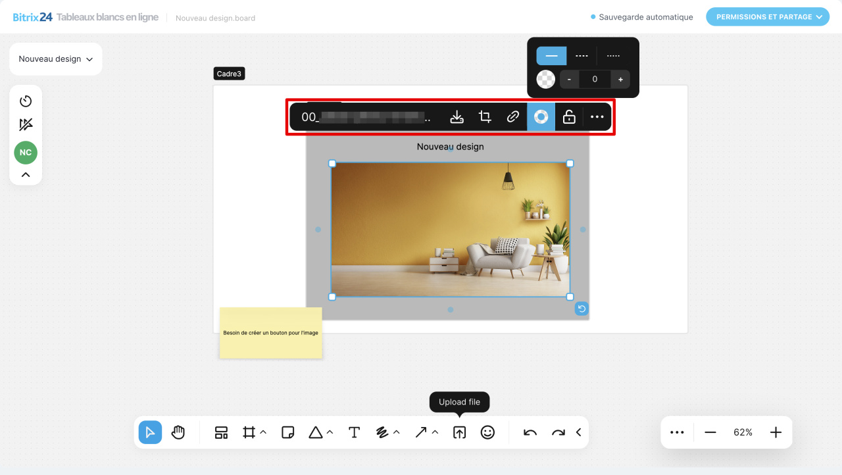
Task: Download the selected image
Action: (x=457, y=116)
